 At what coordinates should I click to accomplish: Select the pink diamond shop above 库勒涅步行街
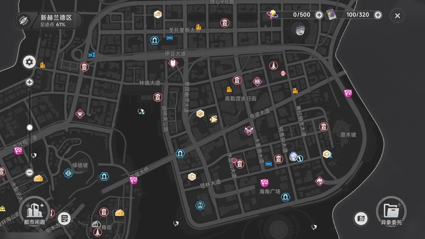pos(257,82)
